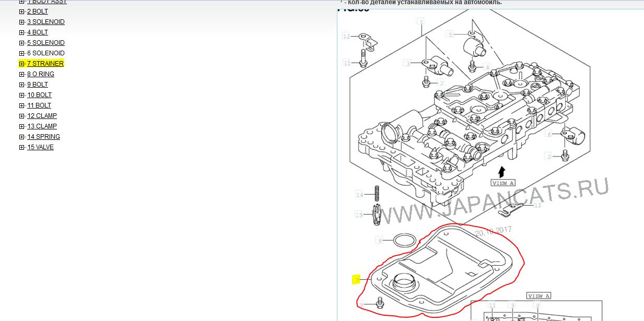Expand the plus icon beside 3 SOLENOID
The width and height of the screenshot is (644, 321).
21,22
